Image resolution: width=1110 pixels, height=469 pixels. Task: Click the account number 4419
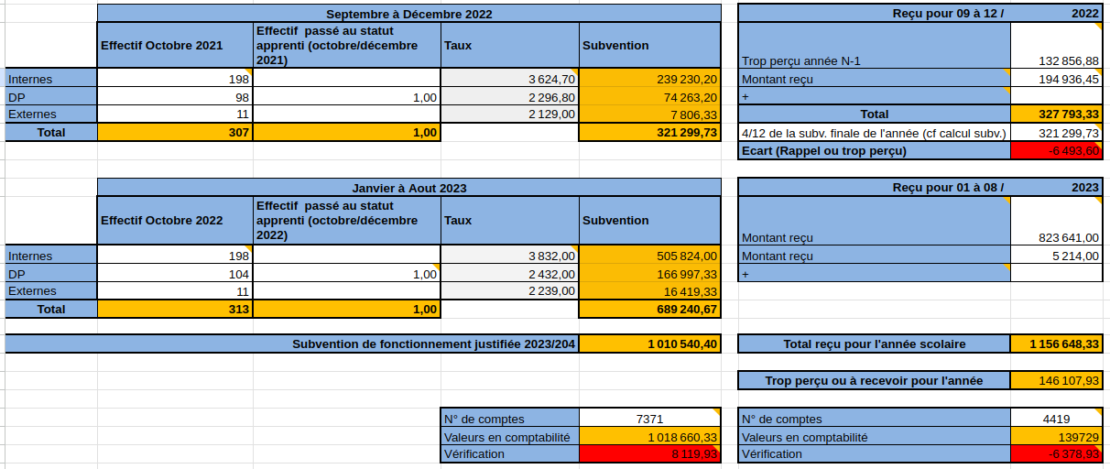pyautogui.click(x=1056, y=418)
